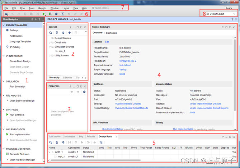Click the Generate Bitstream toolbar icon
The image size is (240, 168).
pyautogui.click(x=50, y=14)
